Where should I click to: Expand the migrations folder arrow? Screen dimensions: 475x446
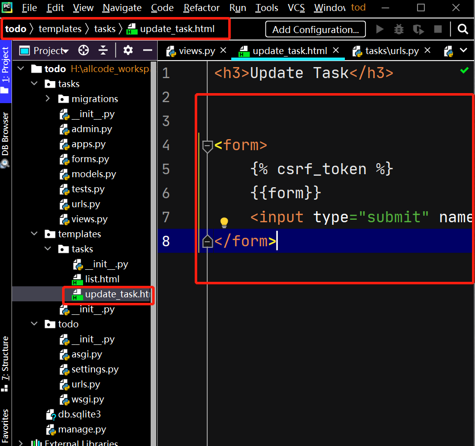[48, 99]
